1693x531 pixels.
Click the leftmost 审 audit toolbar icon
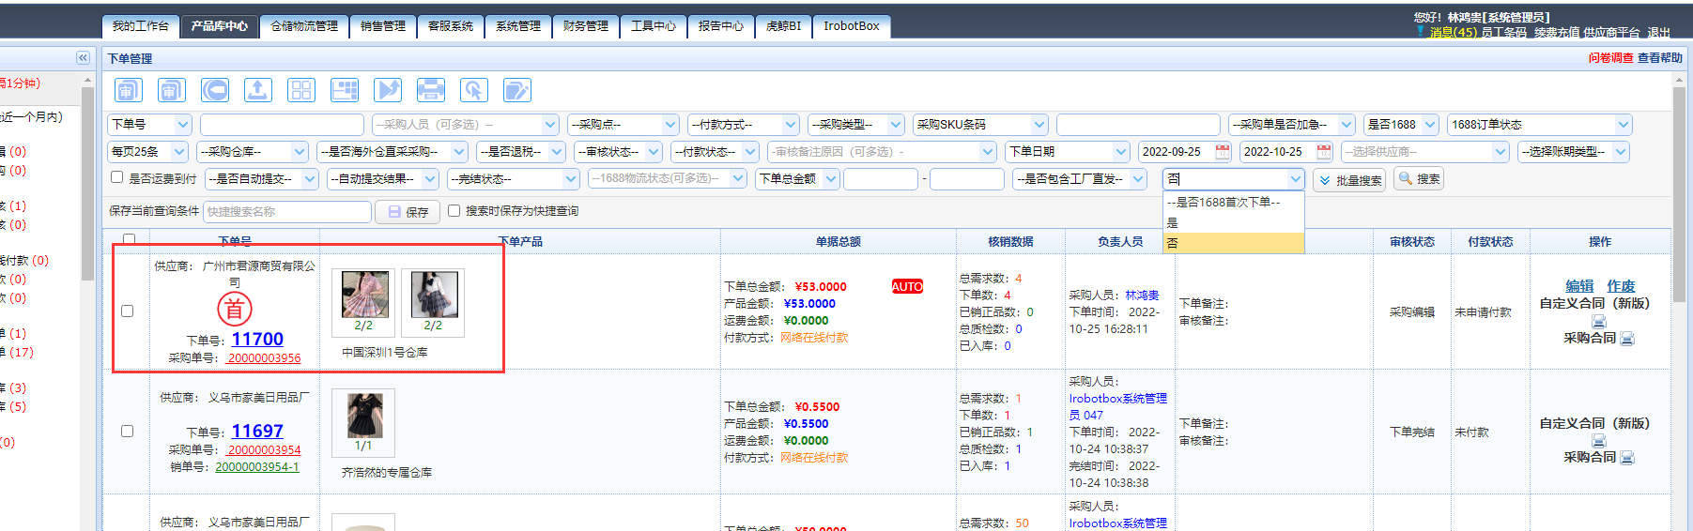coord(129,90)
